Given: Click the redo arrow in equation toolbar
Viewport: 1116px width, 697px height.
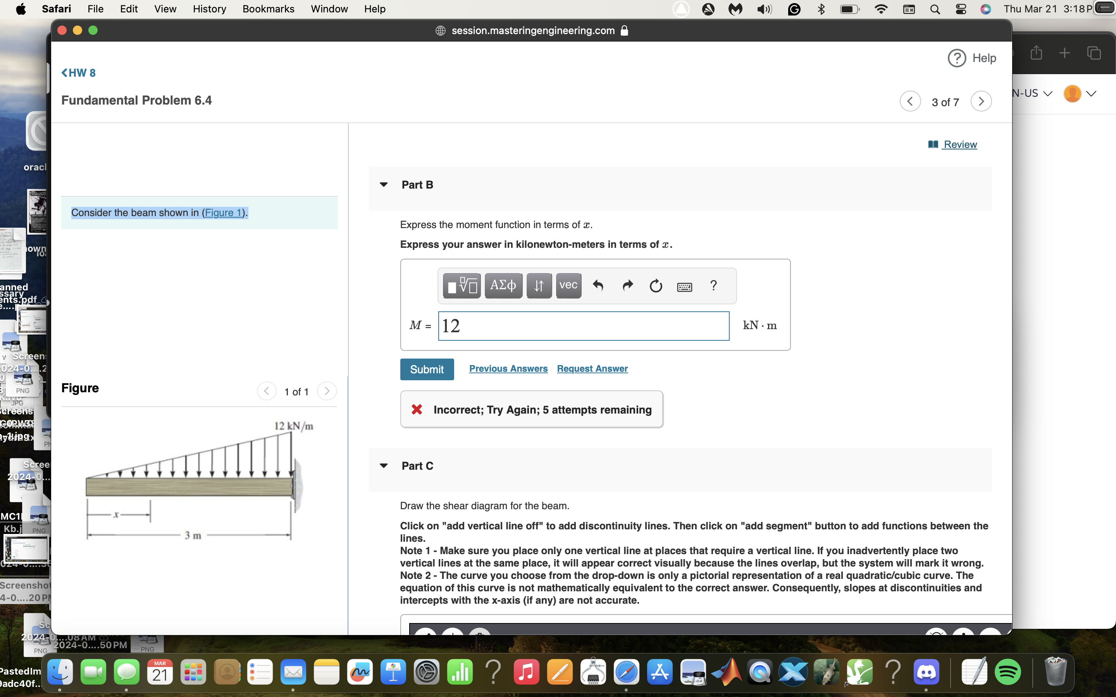Looking at the screenshot, I should [x=627, y=286].
